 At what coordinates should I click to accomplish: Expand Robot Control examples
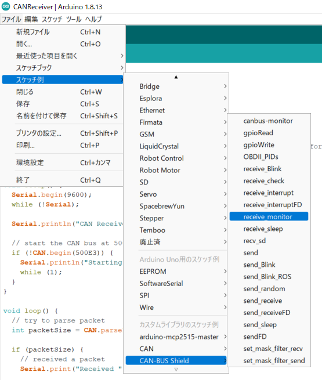pos(176,158)
